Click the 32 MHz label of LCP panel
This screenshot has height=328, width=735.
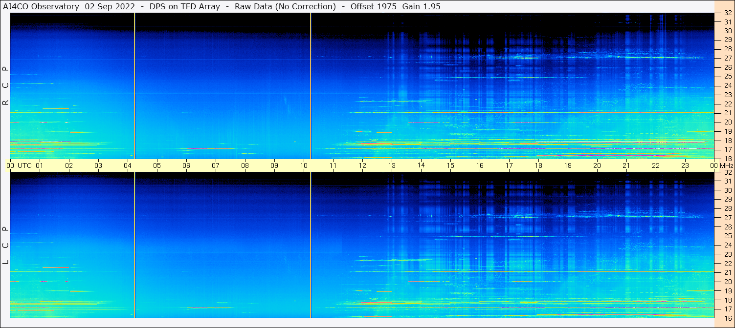[x=728, y=172]
